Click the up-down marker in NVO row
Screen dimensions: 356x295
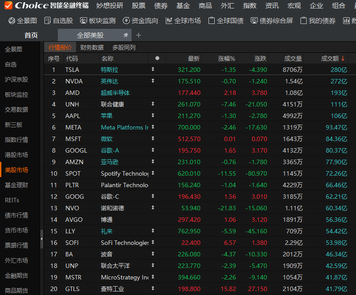pos(153,208)
